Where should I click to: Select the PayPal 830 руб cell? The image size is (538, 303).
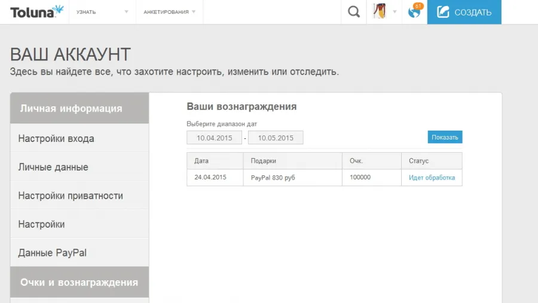click(x=293, y=177)
